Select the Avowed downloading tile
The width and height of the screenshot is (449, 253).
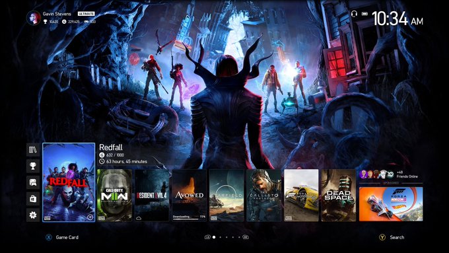(190, 195)
